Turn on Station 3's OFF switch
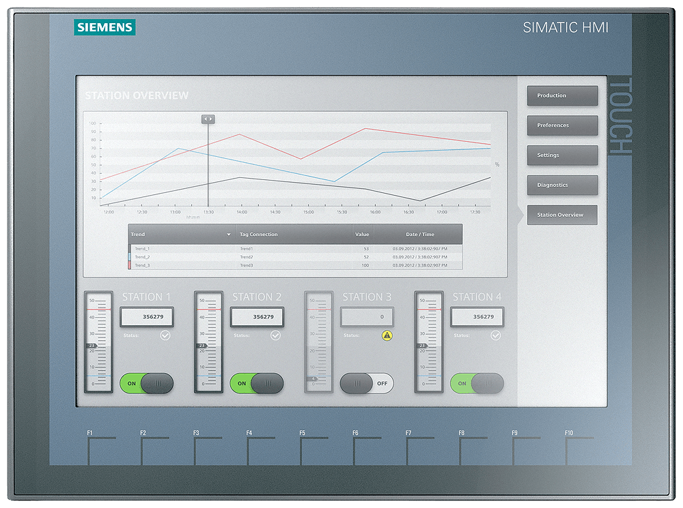The width and height of the screenshot is (683, 508). coord(368,384)
